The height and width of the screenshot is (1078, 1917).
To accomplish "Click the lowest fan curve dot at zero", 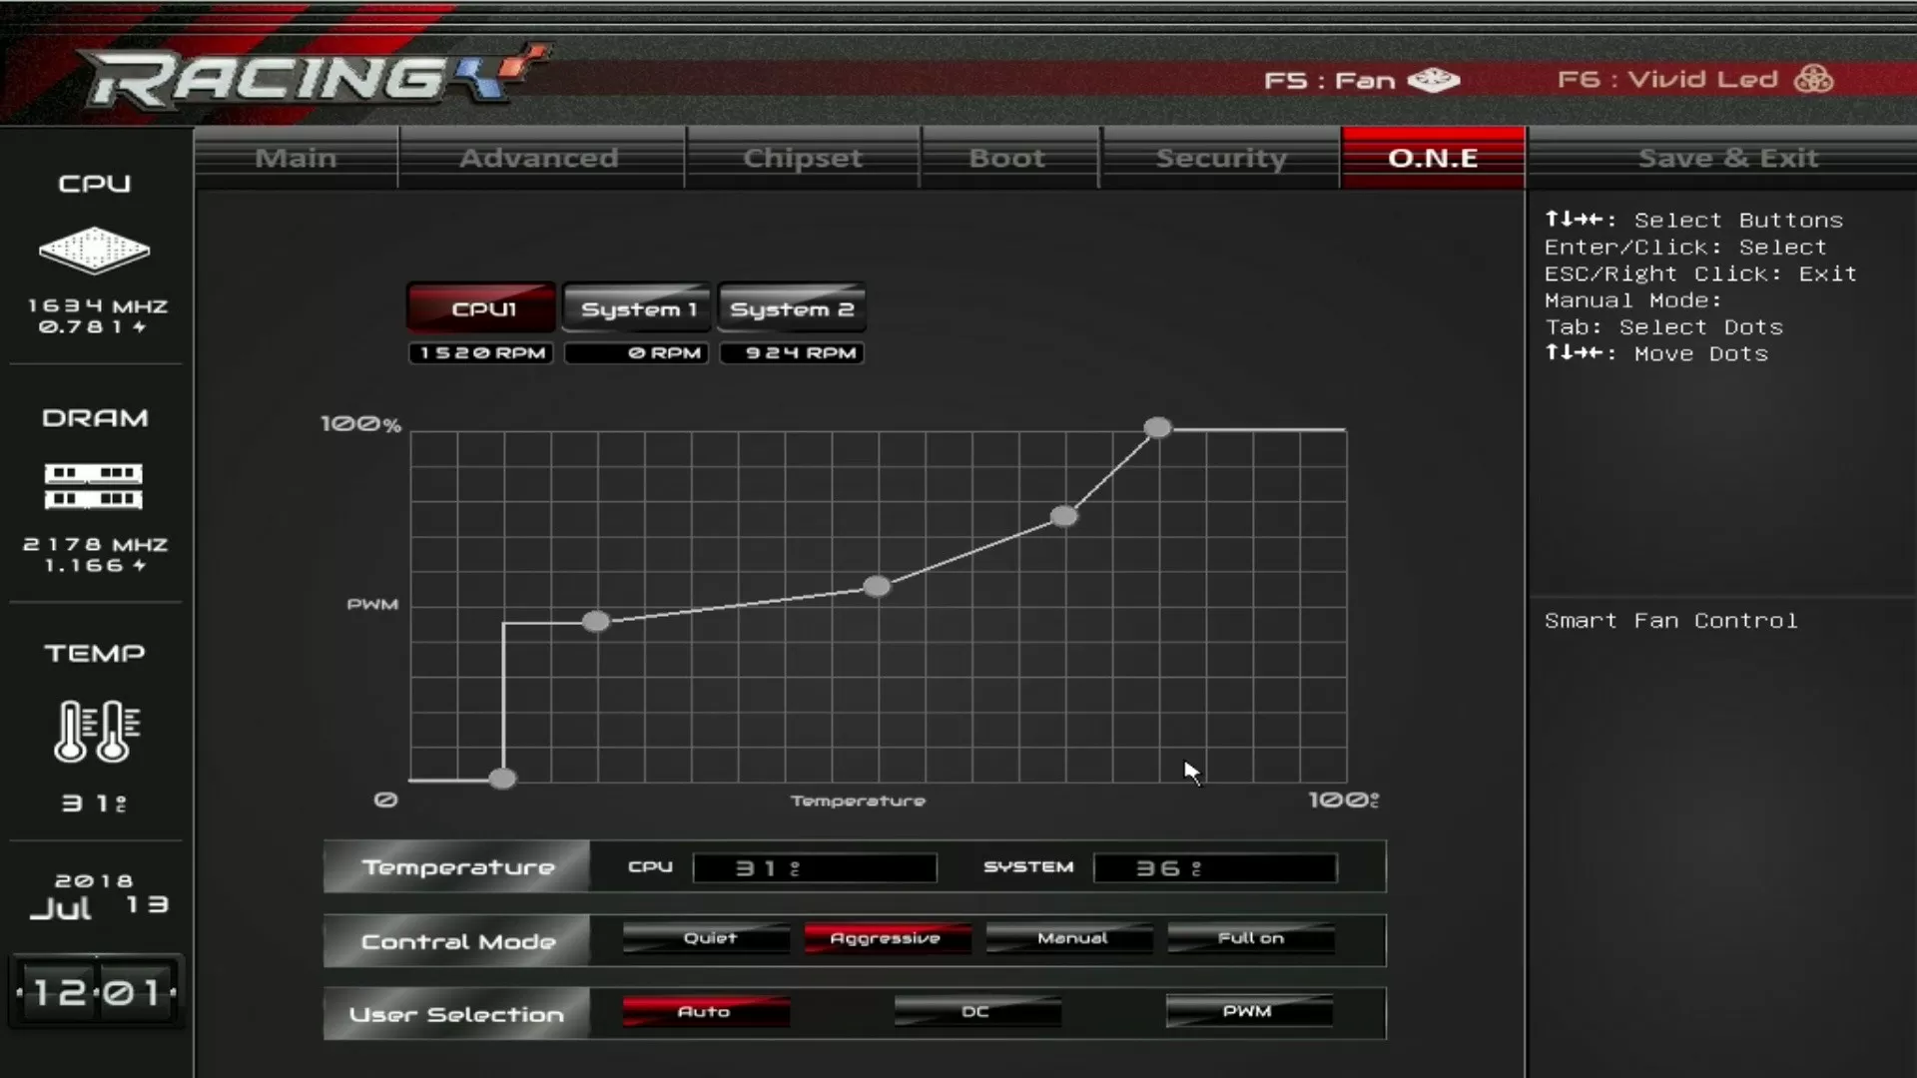I will point(502,779).
